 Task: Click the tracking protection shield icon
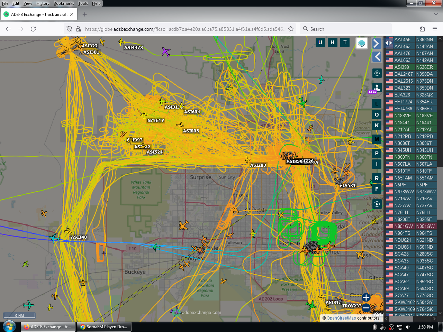pyautogui.click(x=69, y=29)
